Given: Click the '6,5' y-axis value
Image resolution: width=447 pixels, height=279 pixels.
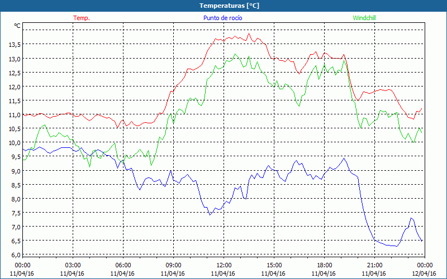Looking at the screenshot, I should coord(16,241).
